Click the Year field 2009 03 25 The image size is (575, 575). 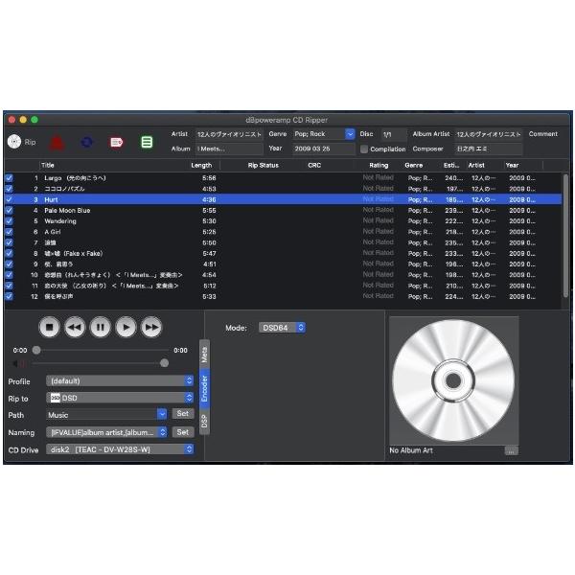point(324,149)
